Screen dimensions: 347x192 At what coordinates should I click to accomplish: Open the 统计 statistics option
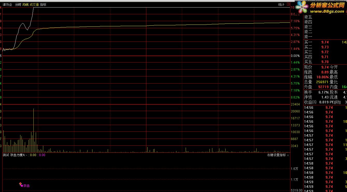point(281,5)
